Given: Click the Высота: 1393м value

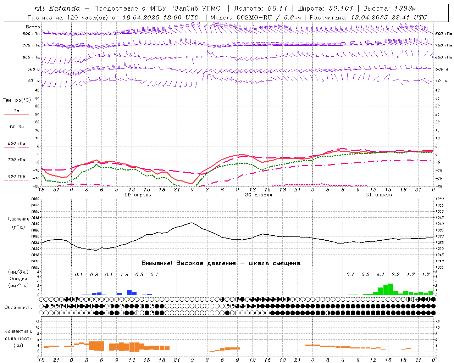Looking at the screenshot, I should pos(389,9).
